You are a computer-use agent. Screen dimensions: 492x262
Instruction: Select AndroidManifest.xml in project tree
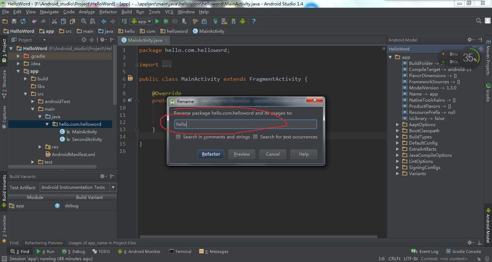(74, 155)
